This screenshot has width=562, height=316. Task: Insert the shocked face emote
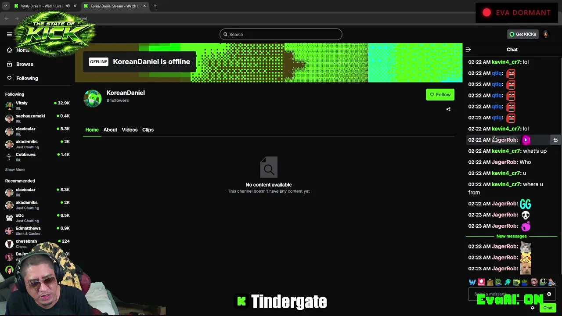(x=534, y=282)
